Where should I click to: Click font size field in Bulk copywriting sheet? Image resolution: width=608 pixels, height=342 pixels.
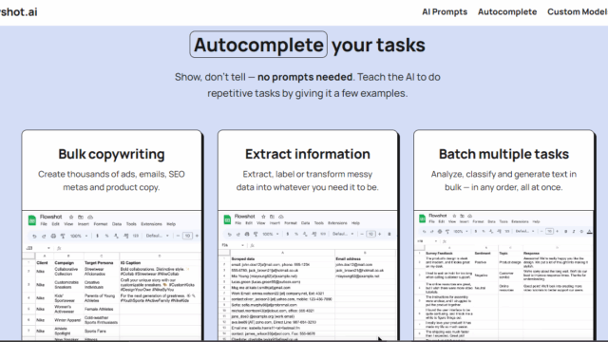click(x=188, y=236)
